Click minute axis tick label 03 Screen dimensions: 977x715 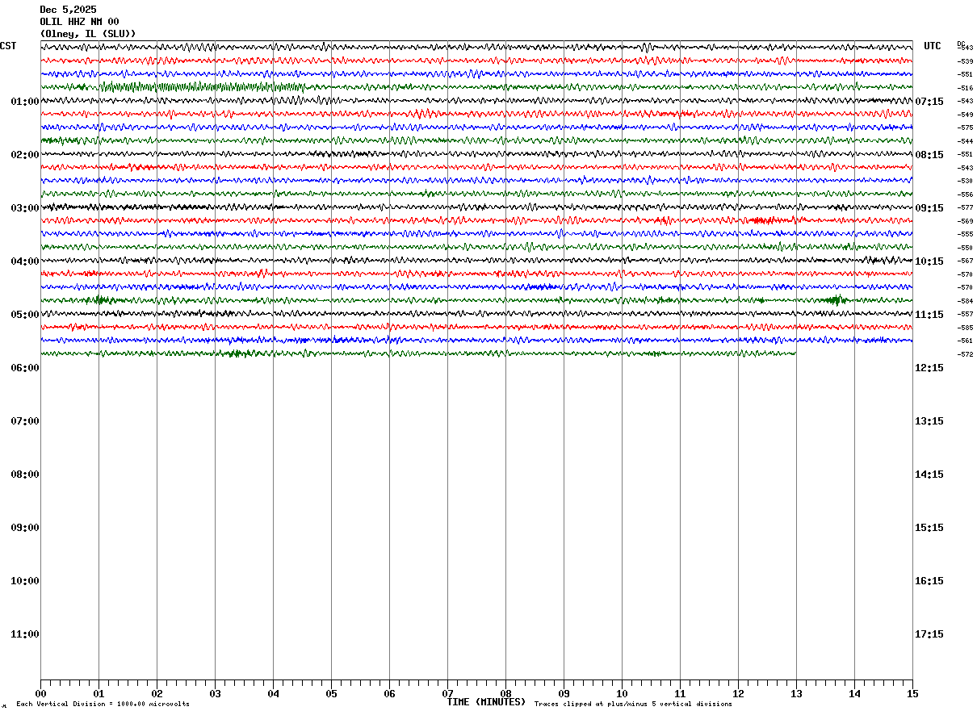215,694
